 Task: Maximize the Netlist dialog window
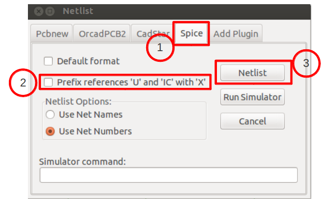click(x=50, y=11)
